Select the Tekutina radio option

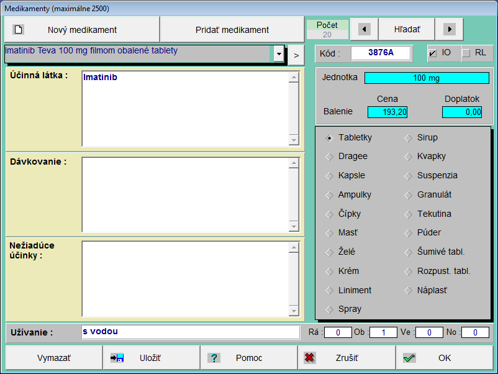[x=408, y=214]
